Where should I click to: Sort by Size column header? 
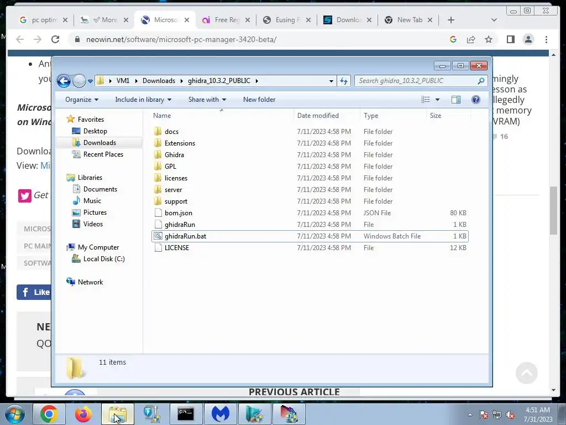(448, 116)
